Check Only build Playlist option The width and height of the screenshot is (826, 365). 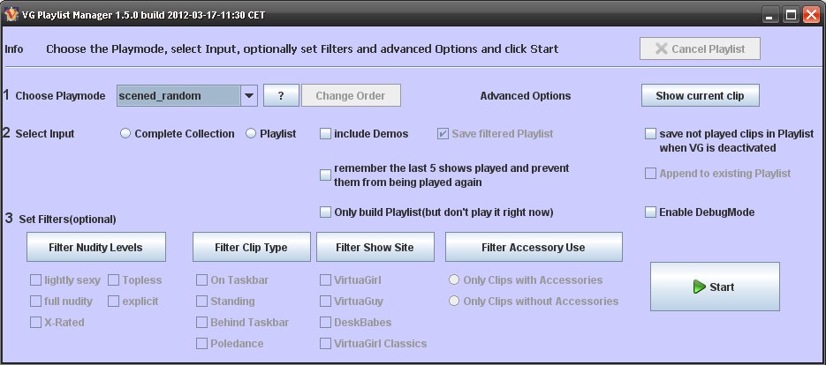coord(325,212)
